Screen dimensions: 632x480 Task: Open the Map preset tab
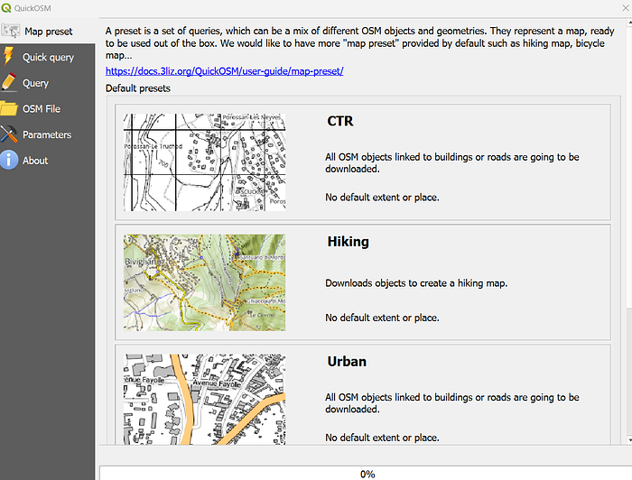tap(48, 31)
